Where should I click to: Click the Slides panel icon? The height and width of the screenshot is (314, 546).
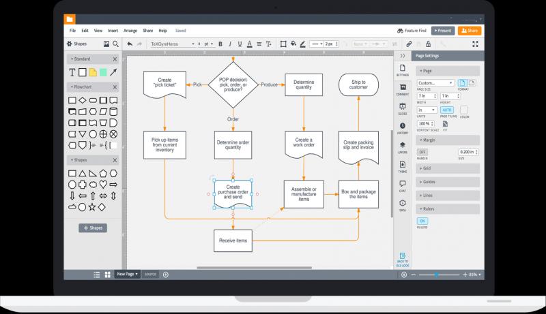403,107
